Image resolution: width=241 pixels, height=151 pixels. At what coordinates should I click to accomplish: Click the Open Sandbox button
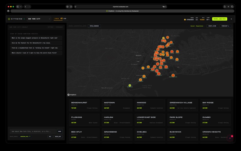pyautogui.click(x=94, y=26)
